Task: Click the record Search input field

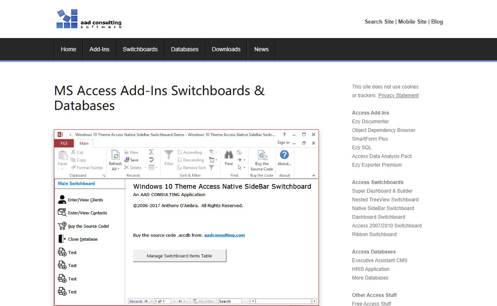Action: coord(230,301)
